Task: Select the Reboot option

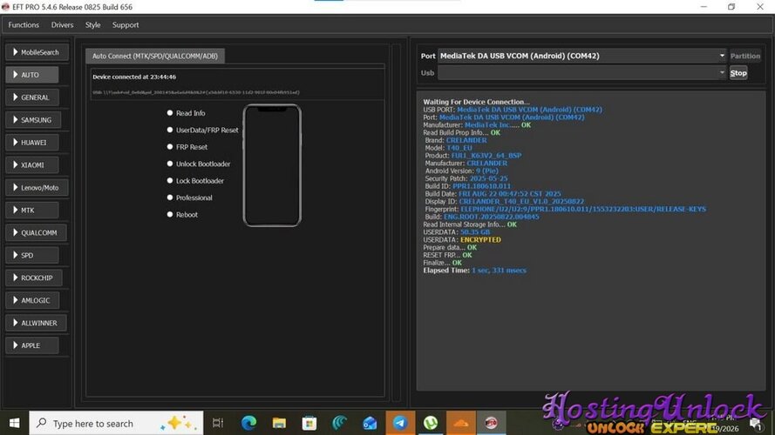Action: tap(182, 215)
